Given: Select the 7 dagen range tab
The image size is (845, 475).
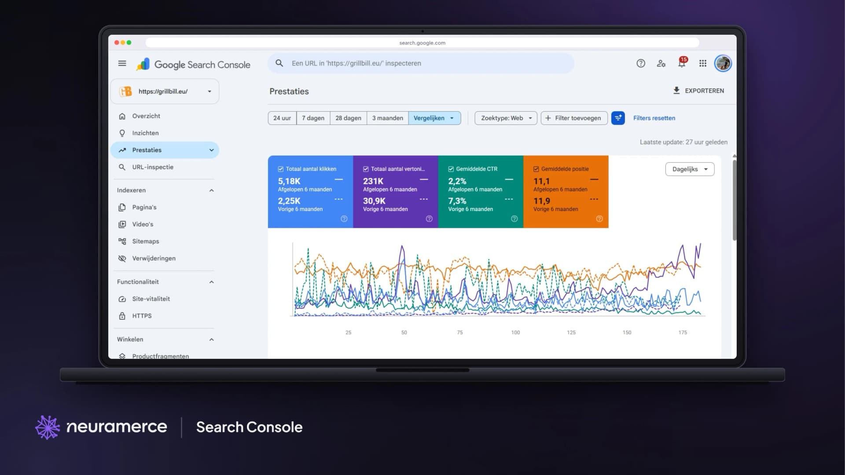Looking at the screenshot, I should 313,118.
